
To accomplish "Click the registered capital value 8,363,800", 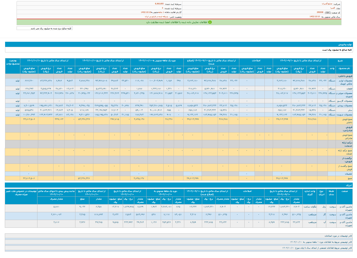I will (159, 4).
